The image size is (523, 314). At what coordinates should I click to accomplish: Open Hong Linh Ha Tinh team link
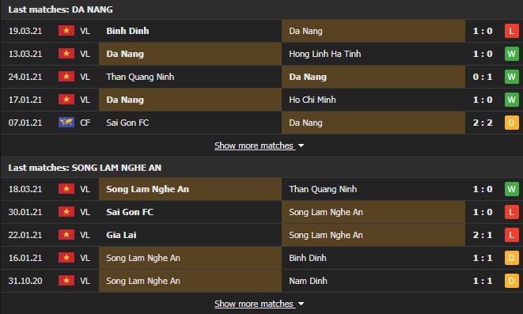tap(325, 54)
